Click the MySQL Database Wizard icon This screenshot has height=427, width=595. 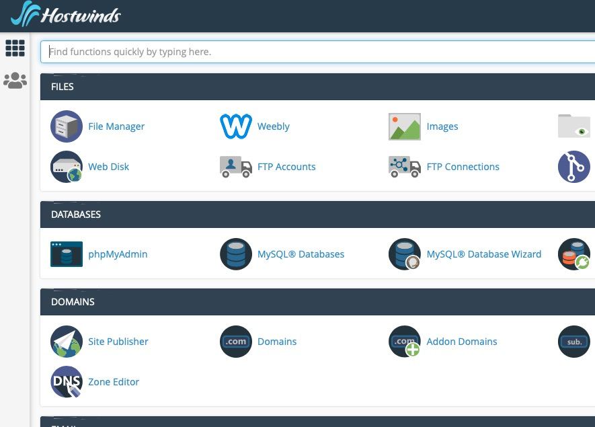pos(405,254)
